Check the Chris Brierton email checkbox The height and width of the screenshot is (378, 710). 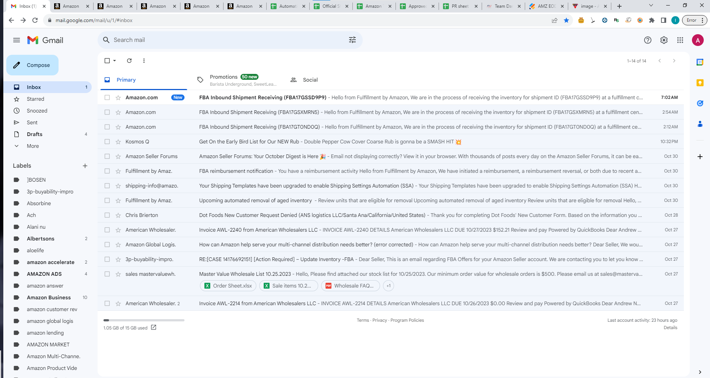107,215
